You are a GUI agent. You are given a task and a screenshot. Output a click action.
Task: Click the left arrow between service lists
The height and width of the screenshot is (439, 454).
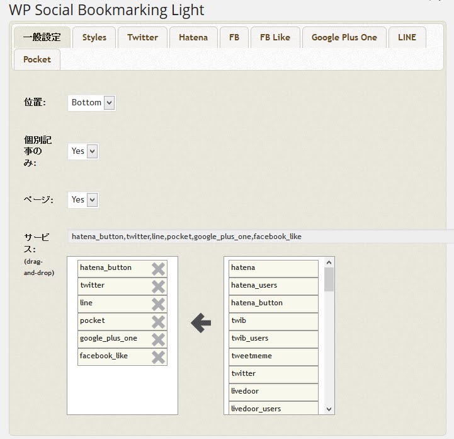(200, 324)
